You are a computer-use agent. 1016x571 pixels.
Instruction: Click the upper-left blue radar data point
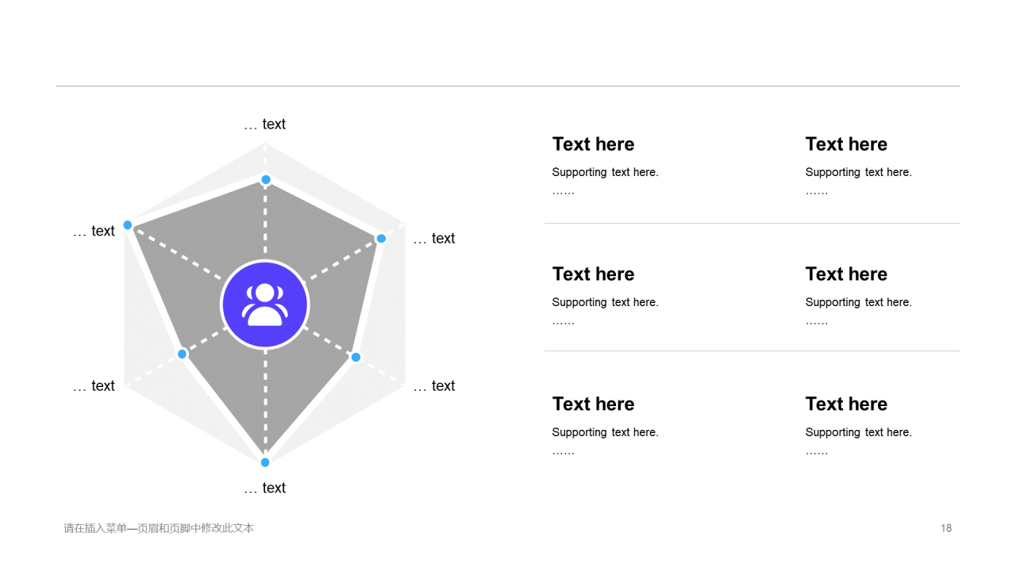coord(128,225)
